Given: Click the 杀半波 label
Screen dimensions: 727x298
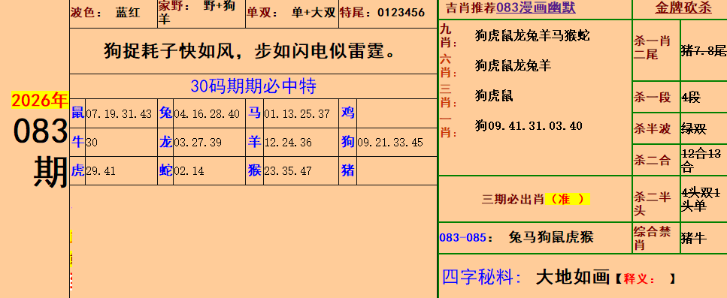Looking at the screenshot, I should [652, 128].
